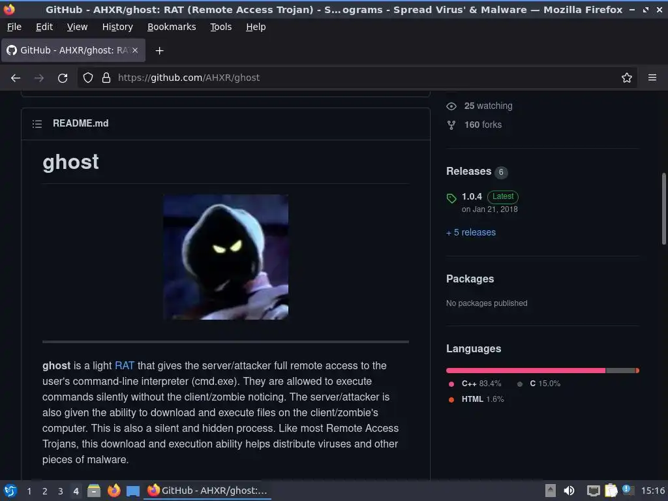Click the ghost README heading
This screenshot has height=501, width=668.
tap(70, 162)
